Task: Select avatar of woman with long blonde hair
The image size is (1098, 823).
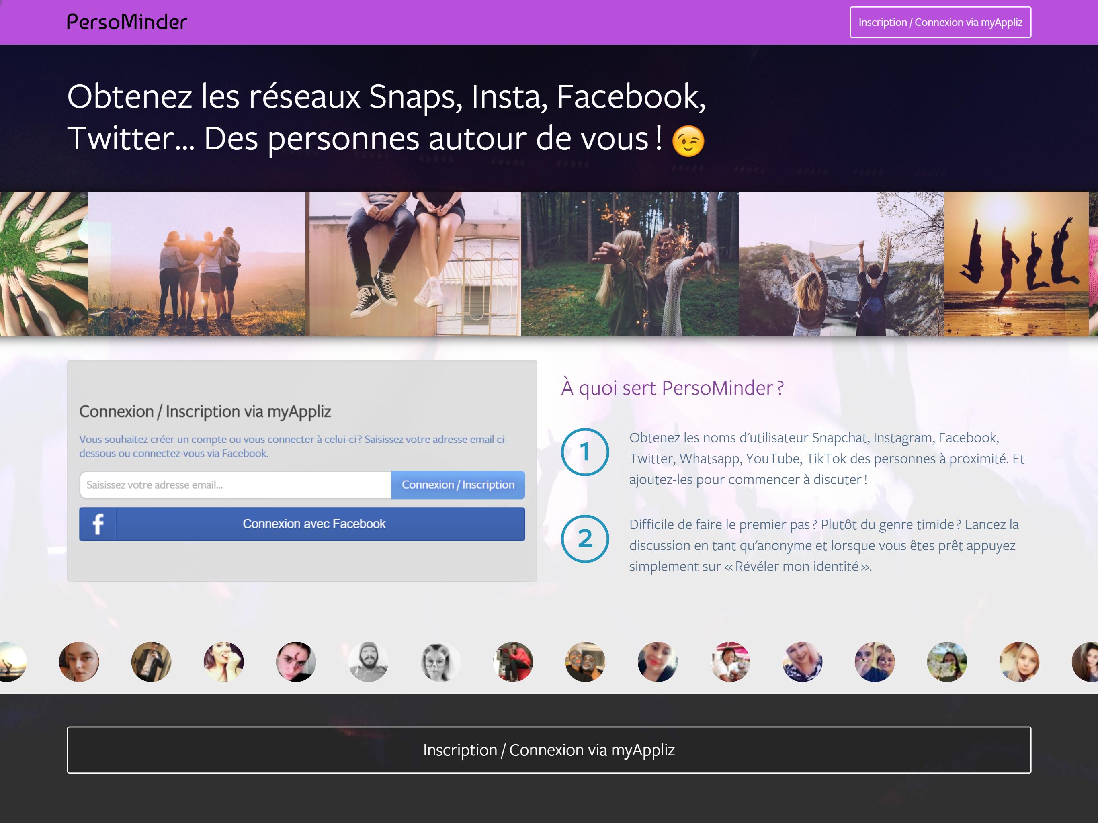Action: tap(1019, 662)
